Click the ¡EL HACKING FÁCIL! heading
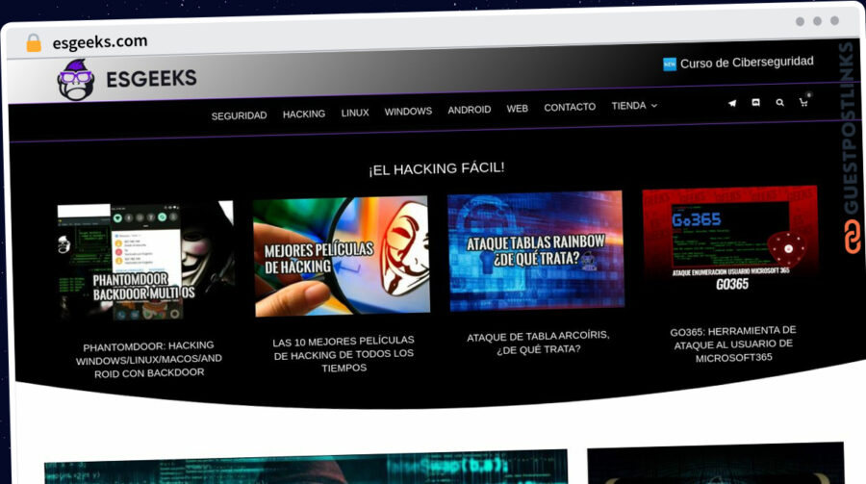Screen dimensions: 866x484 tap(436, 168)
